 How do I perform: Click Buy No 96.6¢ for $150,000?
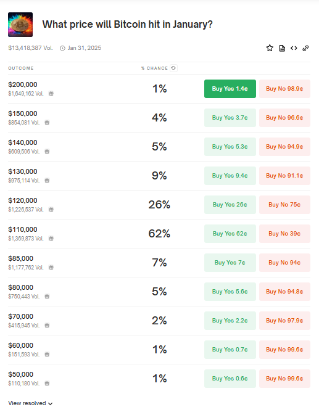(x=284, y=118)
